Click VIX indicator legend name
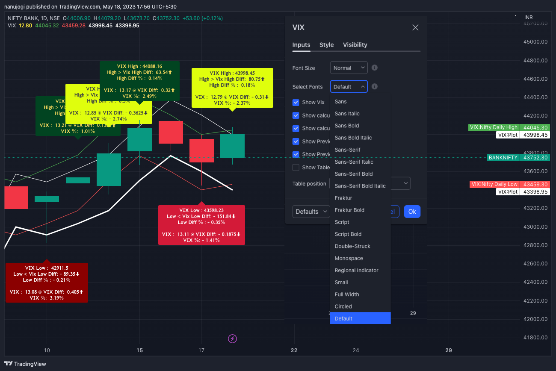The height and width of the screenshot is (371, 556). (x=12, y=26)
